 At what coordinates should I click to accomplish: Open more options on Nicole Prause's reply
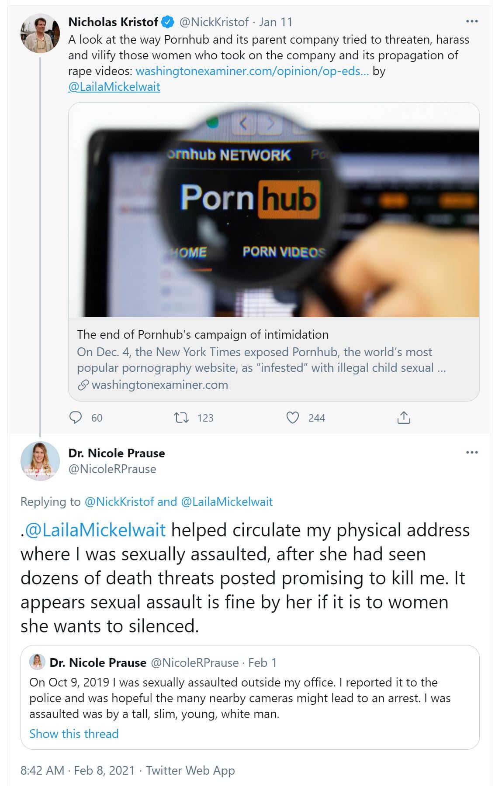click(472, 452)
